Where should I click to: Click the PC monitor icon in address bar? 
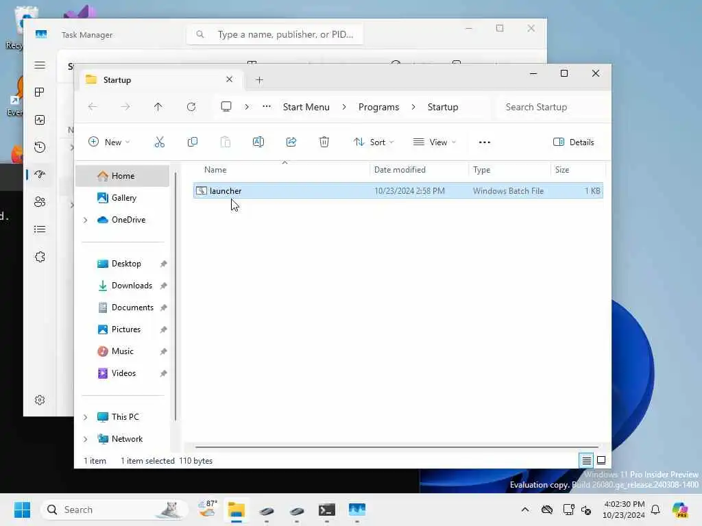226,106
